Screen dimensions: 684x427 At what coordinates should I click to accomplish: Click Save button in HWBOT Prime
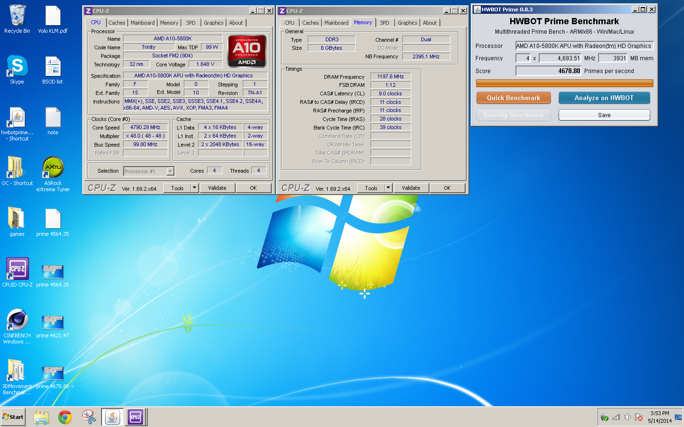coord(604,115)
